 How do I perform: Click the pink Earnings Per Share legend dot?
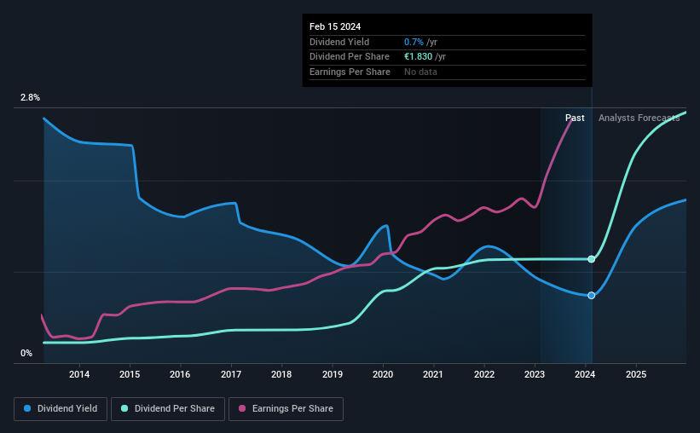[242, 408]
